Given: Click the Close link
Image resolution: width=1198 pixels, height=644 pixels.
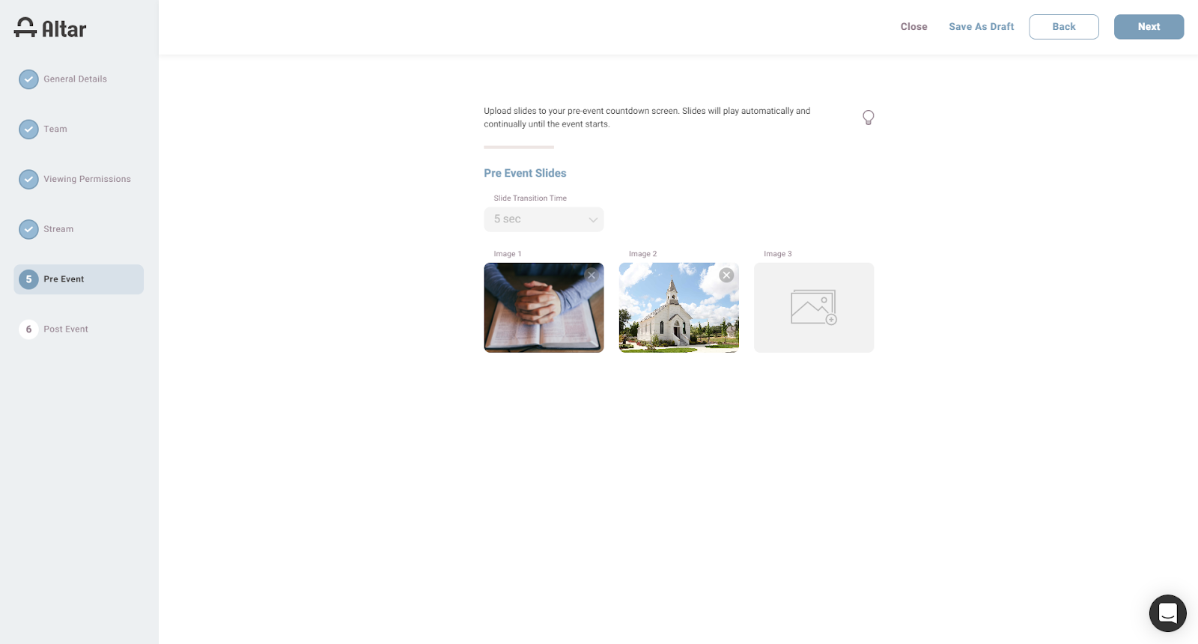Looking at the screenshot, I should point(913,27).
